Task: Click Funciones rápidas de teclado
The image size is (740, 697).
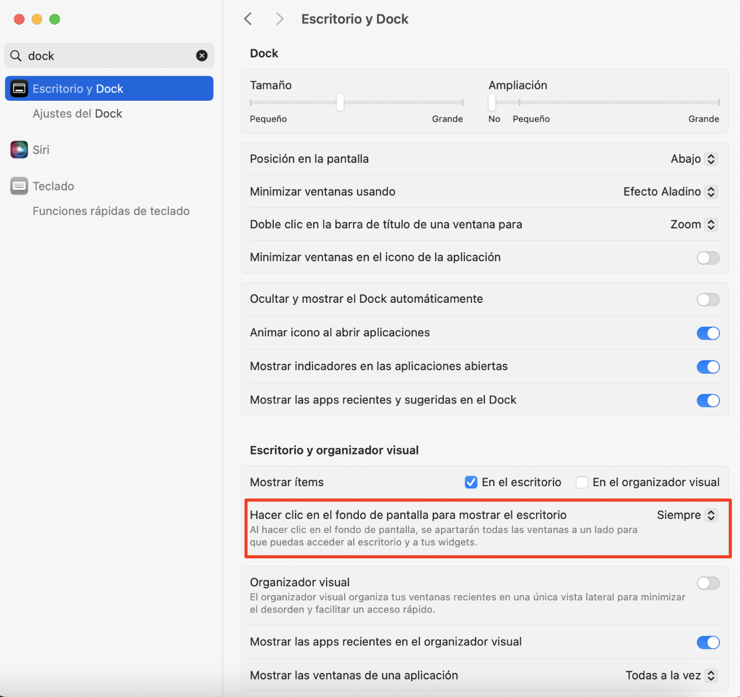Action: pos(111,211)
